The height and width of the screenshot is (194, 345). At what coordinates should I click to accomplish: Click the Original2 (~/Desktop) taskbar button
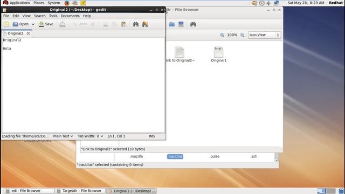coord(131,191)
